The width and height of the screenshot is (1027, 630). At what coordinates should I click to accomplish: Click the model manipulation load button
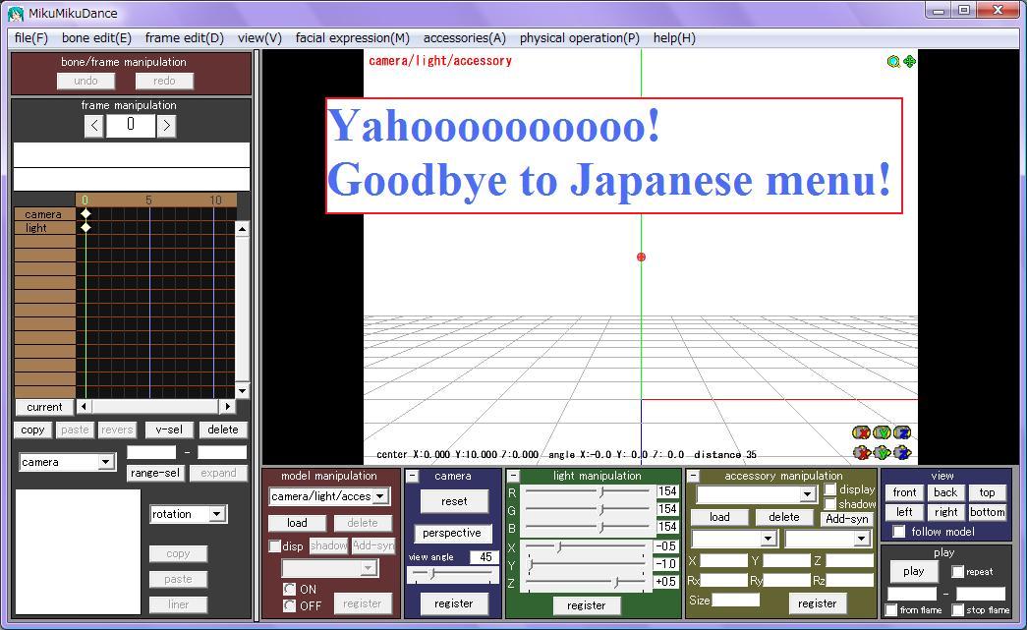coord(297,523)
